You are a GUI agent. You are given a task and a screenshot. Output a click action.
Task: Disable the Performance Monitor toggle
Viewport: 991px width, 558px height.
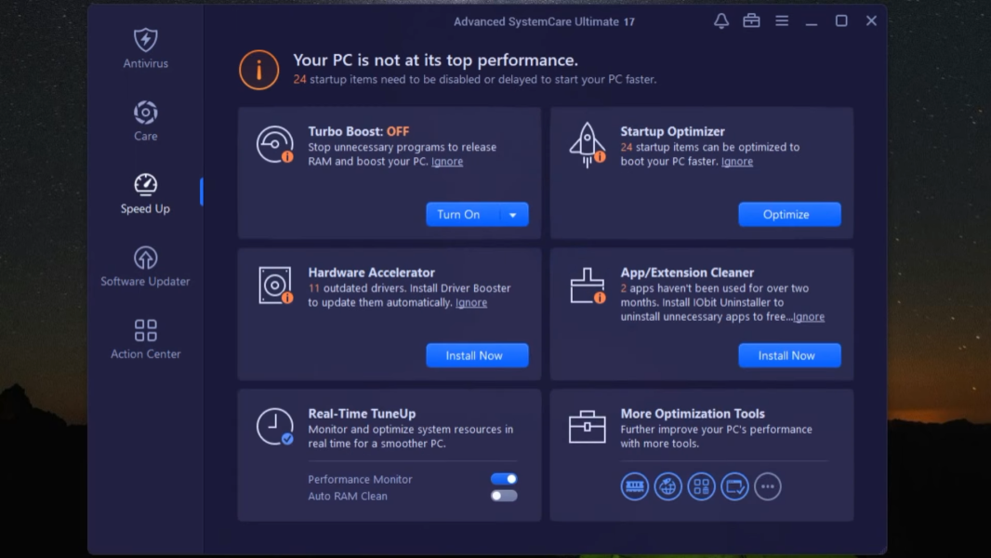tap(504, 479)
